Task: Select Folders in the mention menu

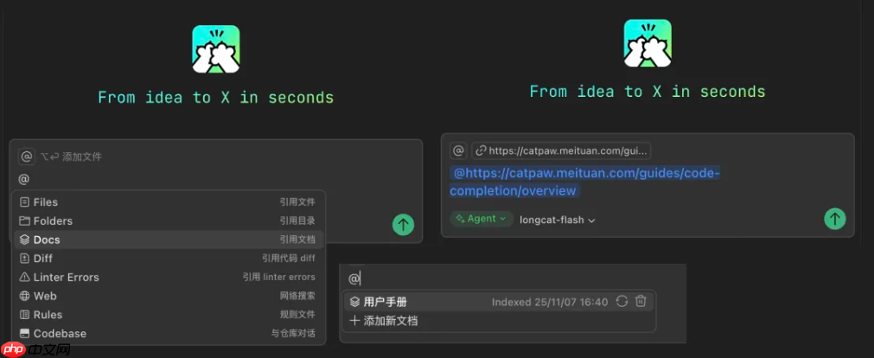Action: click(x=169, y=221)
